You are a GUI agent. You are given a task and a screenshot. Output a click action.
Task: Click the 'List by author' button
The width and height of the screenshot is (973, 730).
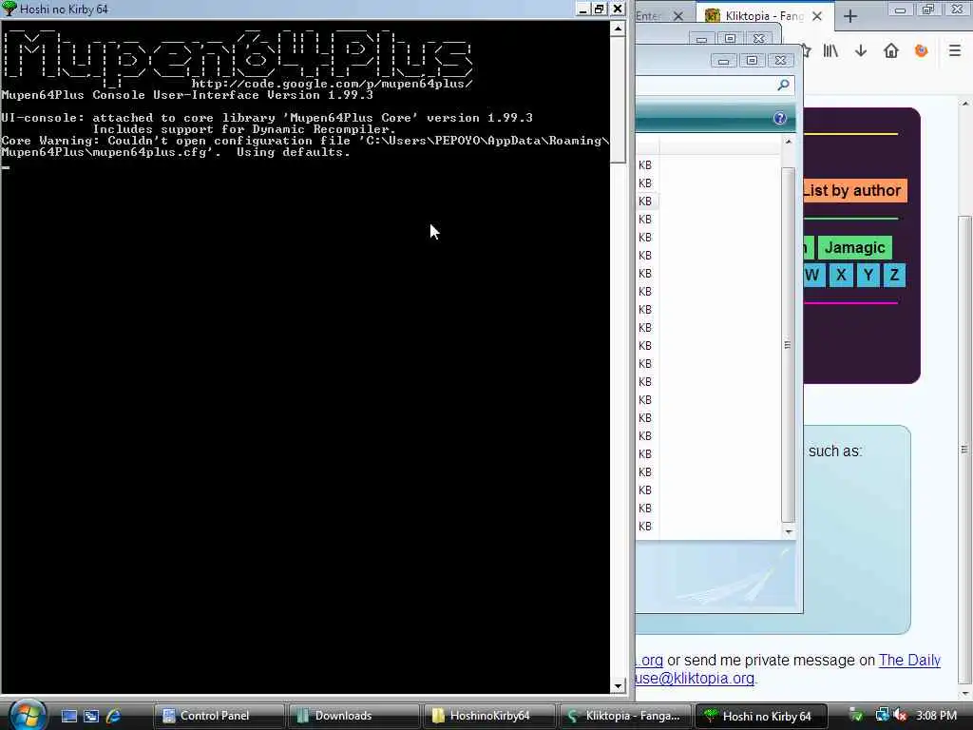tap(855, 190)
